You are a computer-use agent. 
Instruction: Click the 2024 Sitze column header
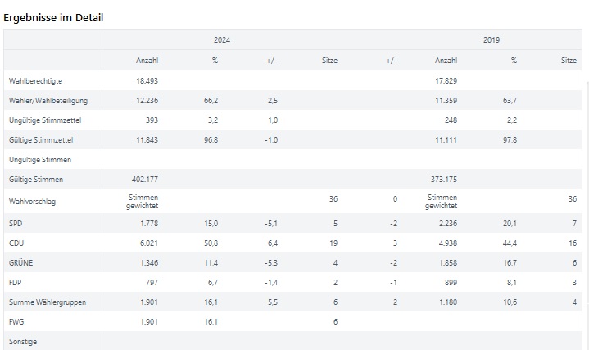(x=329, y=61)
